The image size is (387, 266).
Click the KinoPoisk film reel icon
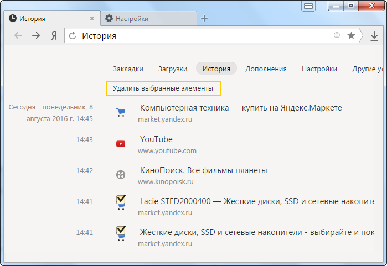[x=121, y=175]
